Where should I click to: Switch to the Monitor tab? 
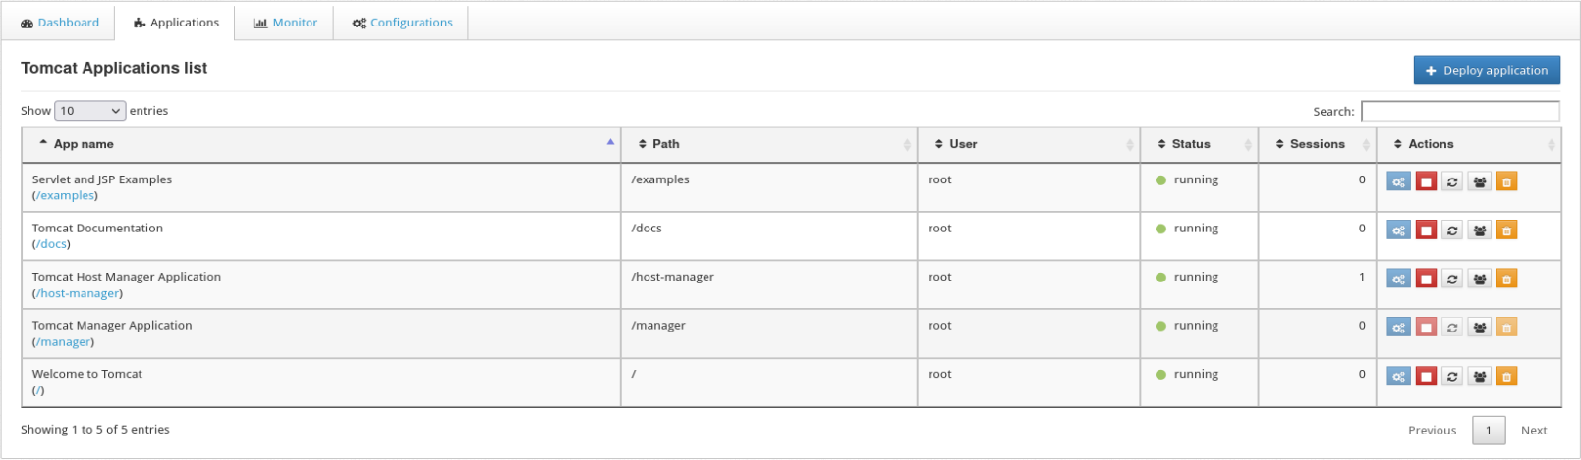[x=286, y=23]
